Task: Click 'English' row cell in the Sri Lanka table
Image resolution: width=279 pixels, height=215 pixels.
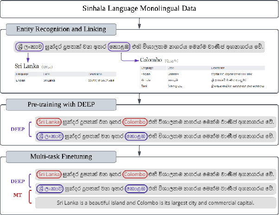Action: pyautogui.click(x=20, y=81)
